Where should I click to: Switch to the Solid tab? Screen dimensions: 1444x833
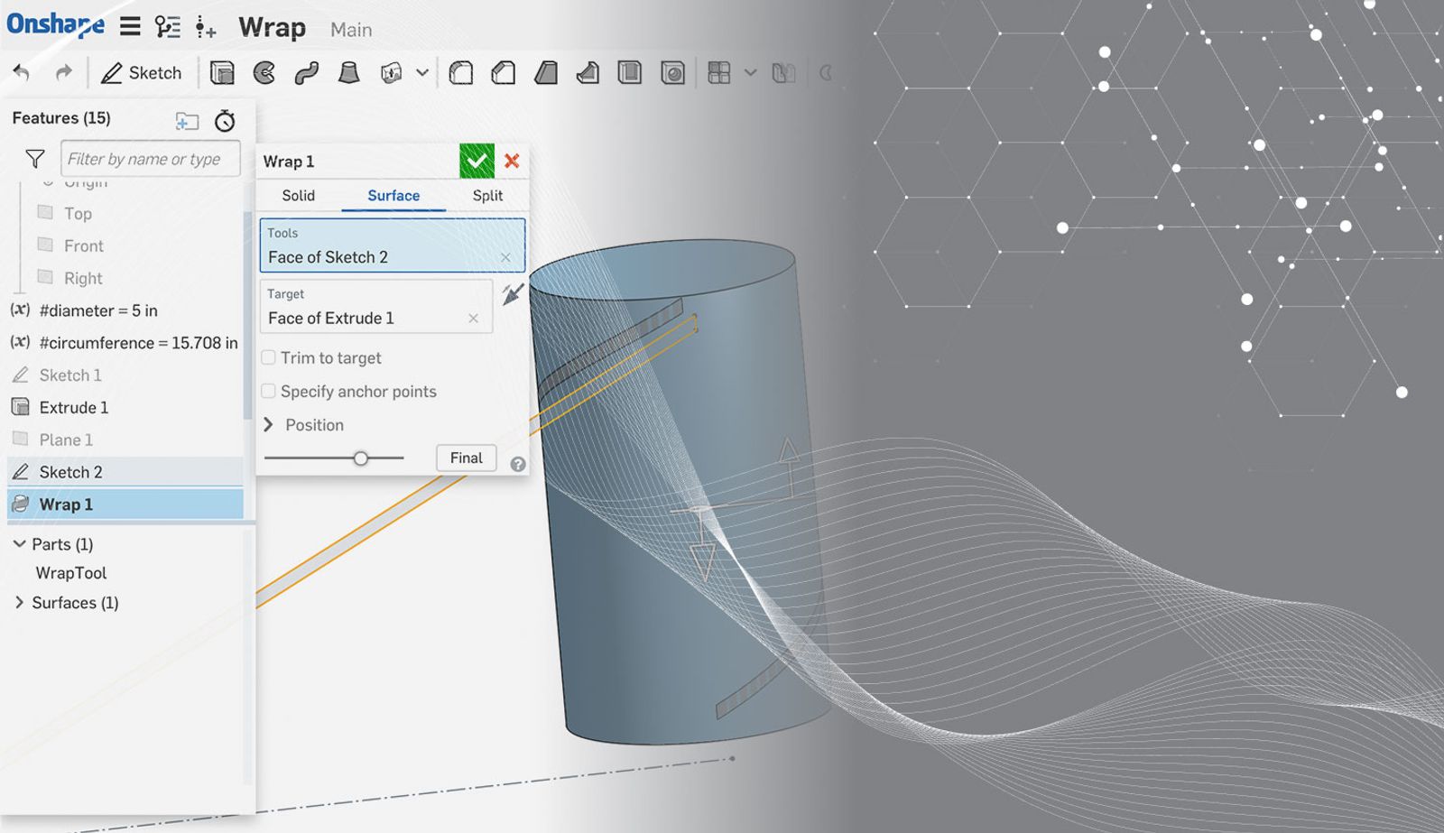coord(298,196)
